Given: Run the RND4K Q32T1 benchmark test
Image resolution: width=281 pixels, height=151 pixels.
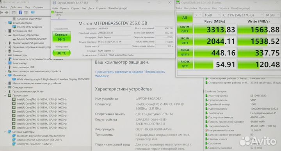Looking at the screenshot, I should [185, 52].
